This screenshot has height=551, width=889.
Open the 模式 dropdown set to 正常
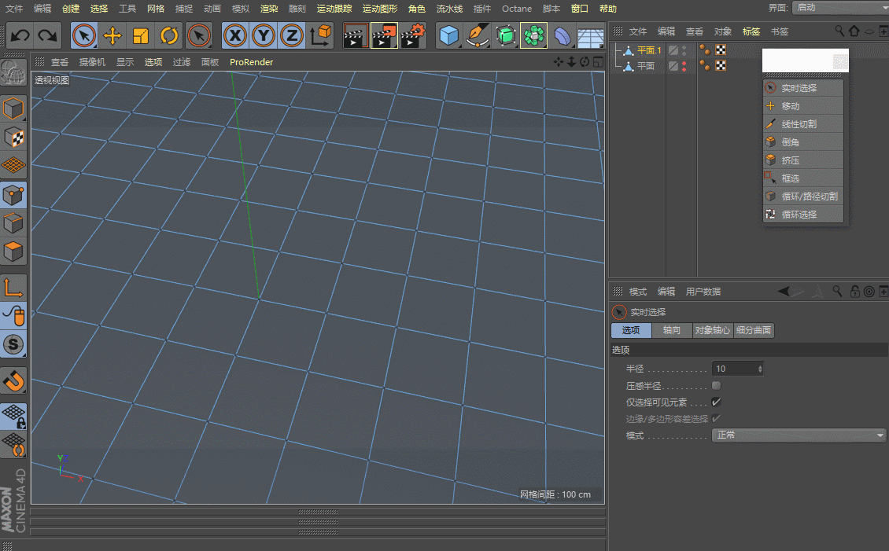click(799, 435)
